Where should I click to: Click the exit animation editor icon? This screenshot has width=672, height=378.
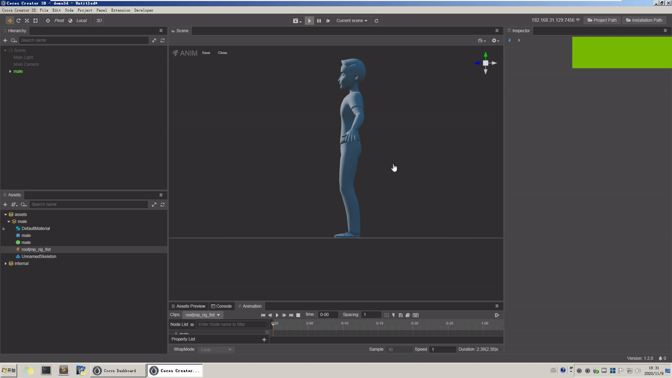(x=497, y=315)
